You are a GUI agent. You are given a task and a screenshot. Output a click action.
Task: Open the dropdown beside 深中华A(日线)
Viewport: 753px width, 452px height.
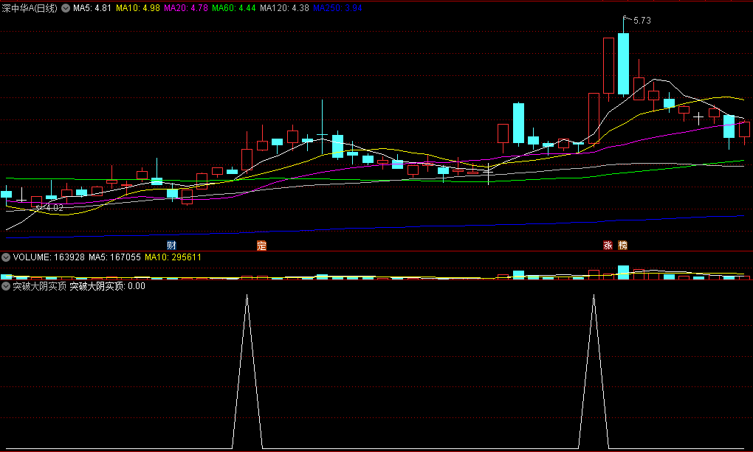coord(66,8)
